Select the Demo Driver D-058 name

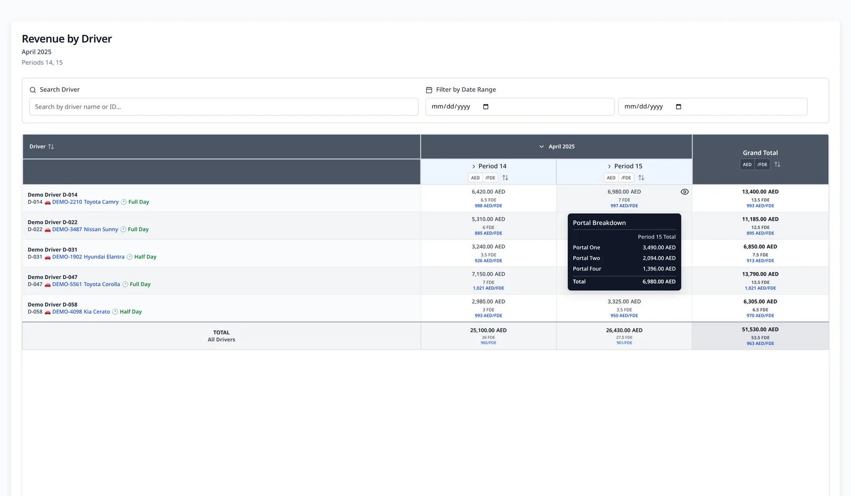tap(53, 305)
